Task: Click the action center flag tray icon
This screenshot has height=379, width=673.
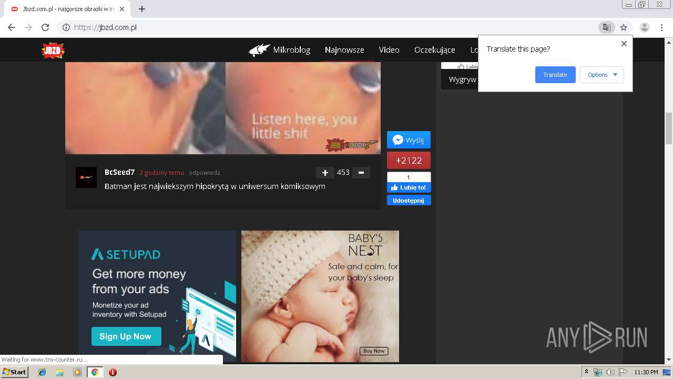Action: click(623, 372)
